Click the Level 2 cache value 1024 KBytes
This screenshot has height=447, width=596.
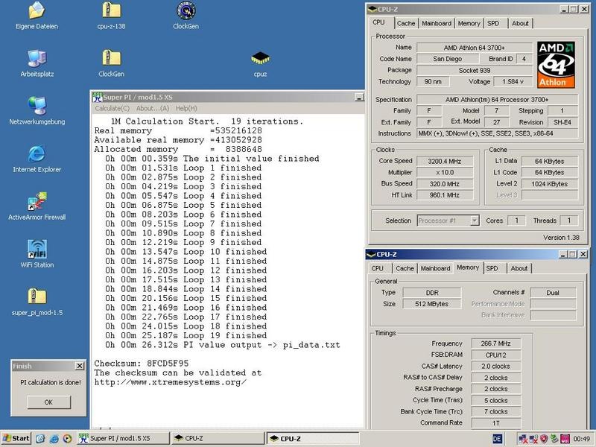[x=550, y=183]
